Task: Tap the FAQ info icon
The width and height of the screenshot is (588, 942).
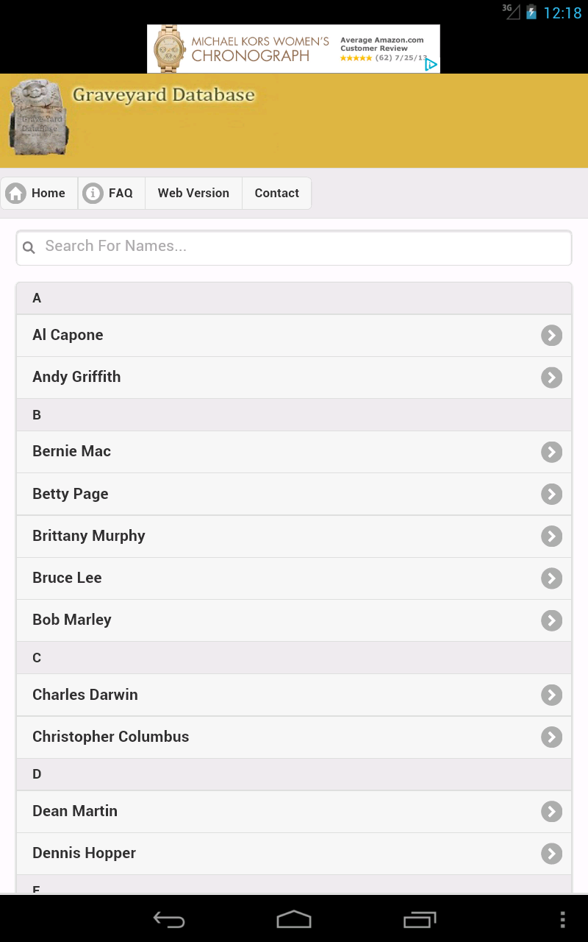Action: click(93, 193)
